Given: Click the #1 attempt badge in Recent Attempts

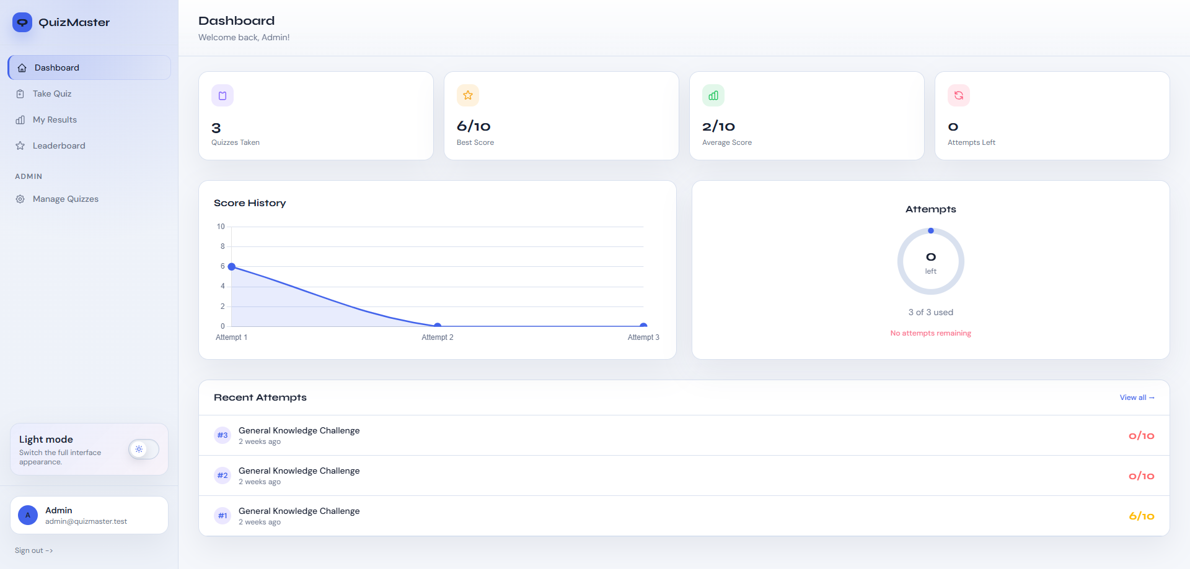Looking at the screenshot, I should coord(223,516).
